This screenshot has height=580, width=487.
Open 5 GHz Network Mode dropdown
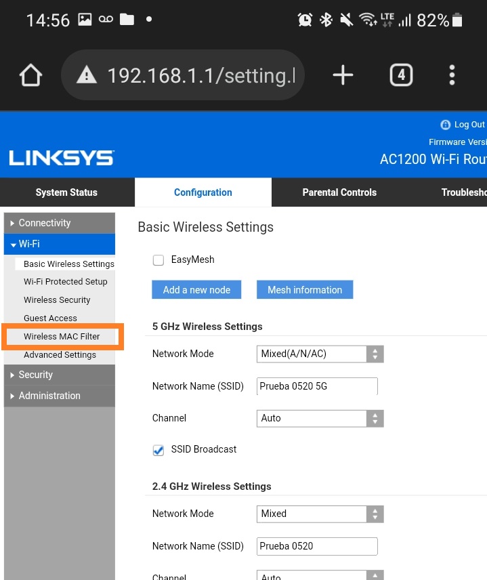tap(320, 354)
